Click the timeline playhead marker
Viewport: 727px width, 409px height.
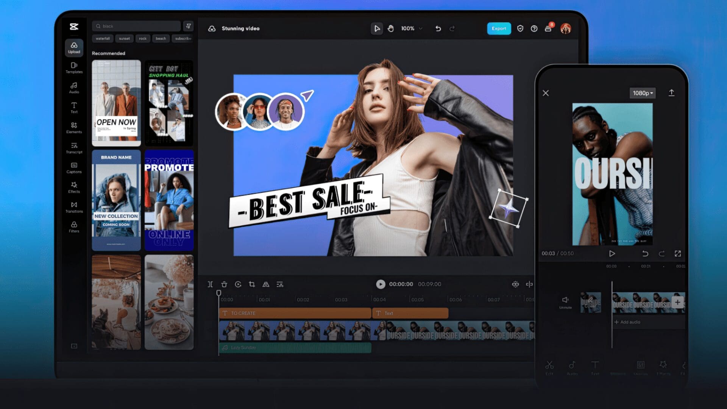tap(218, 293)
